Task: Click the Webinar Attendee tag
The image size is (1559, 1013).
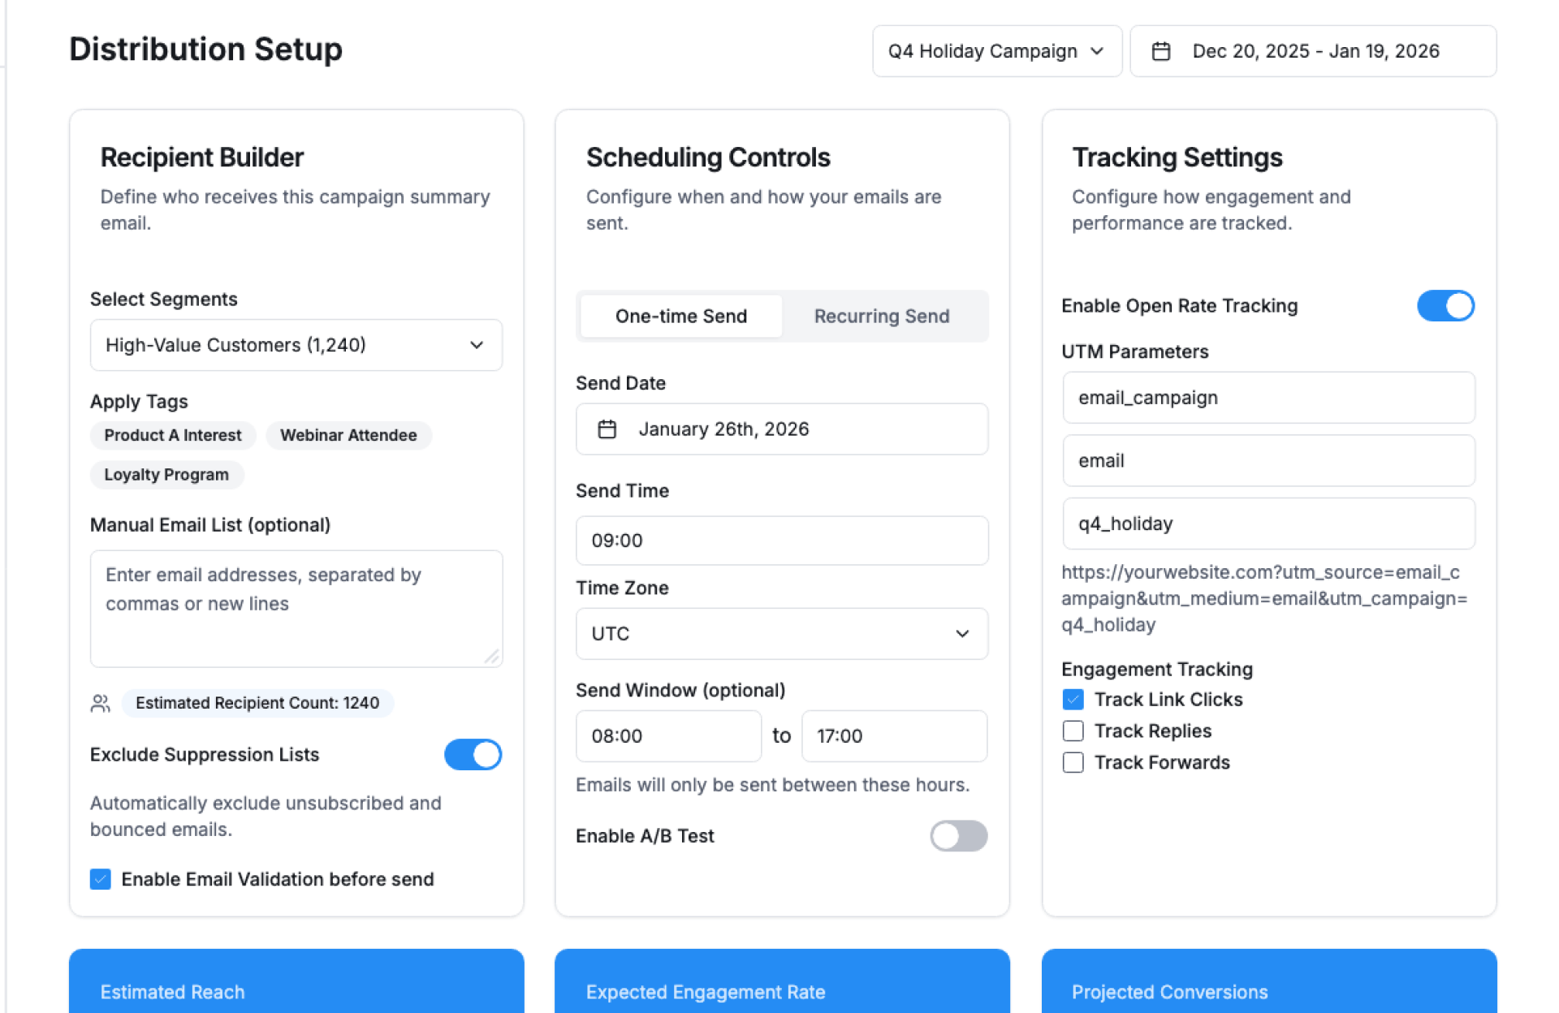Action: [x=348, y=435]
